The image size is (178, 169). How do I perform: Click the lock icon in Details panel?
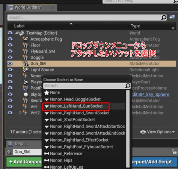click(x=174, y=152)
